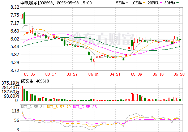Click the 281.40万 volume axis label
The height and width of the screenshot is (132, 188).
10,88
